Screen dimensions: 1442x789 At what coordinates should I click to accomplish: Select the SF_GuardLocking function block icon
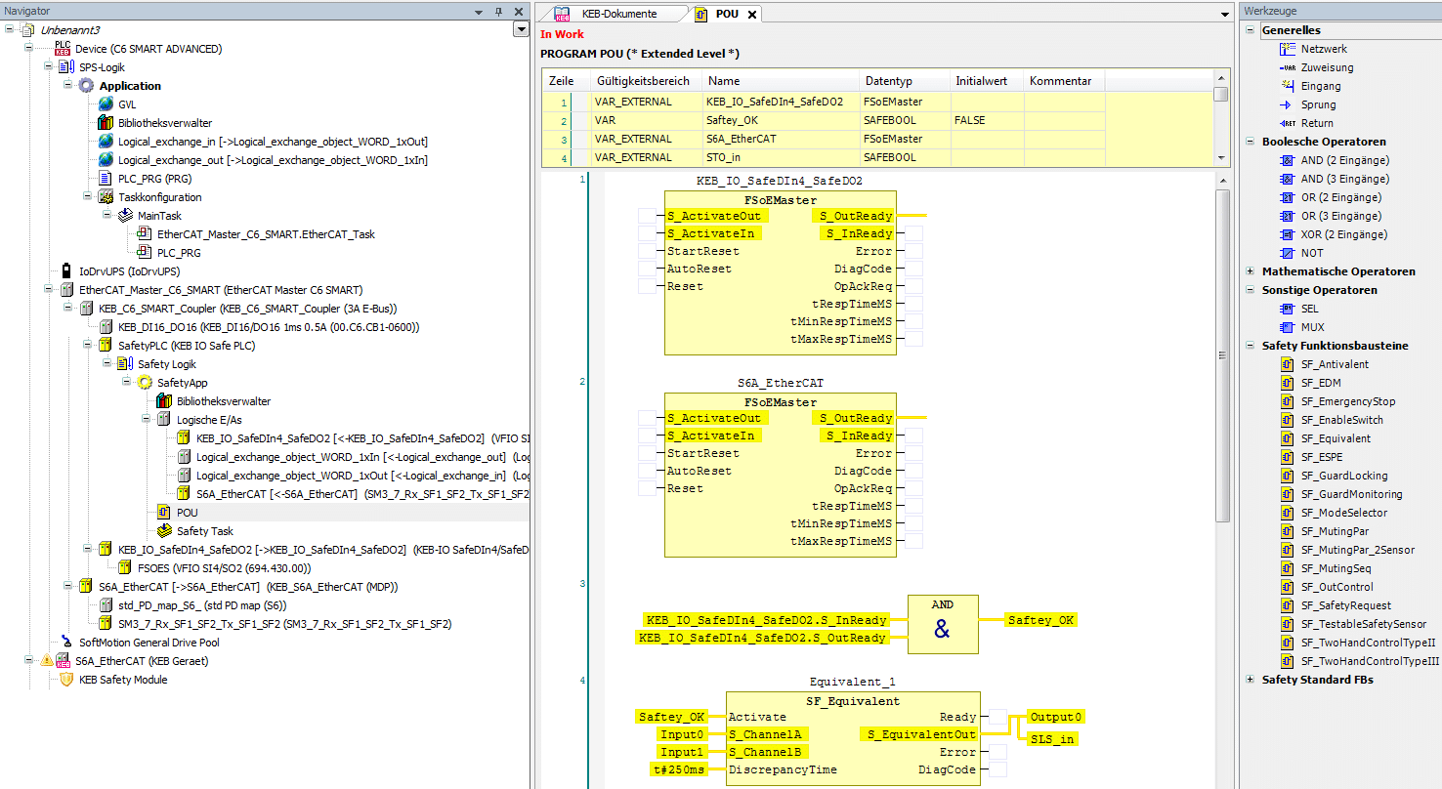1288,476
